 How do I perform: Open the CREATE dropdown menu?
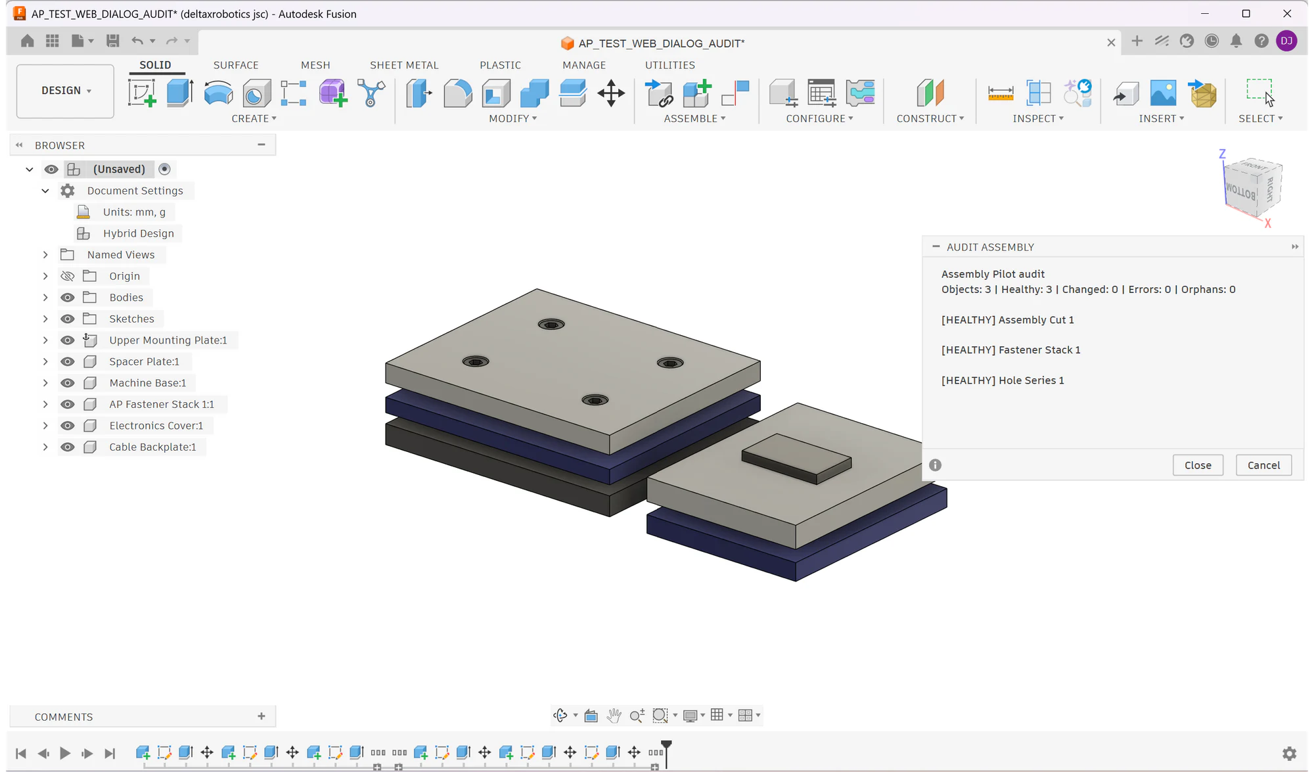(254, 118)
